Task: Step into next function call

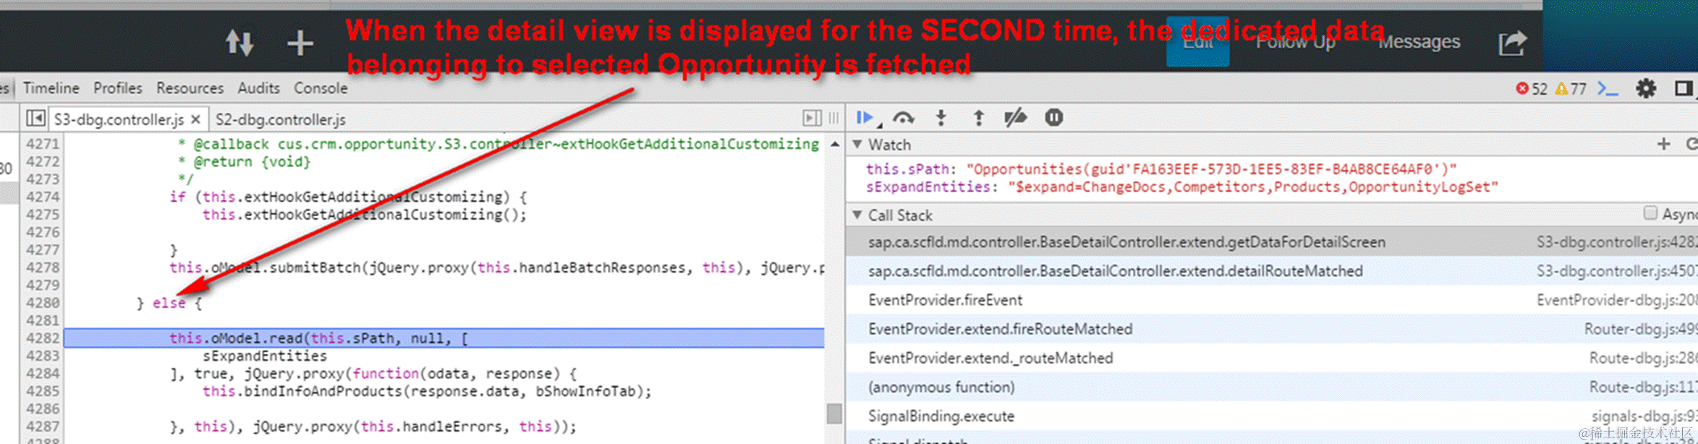Action: [x=941, y=118]
